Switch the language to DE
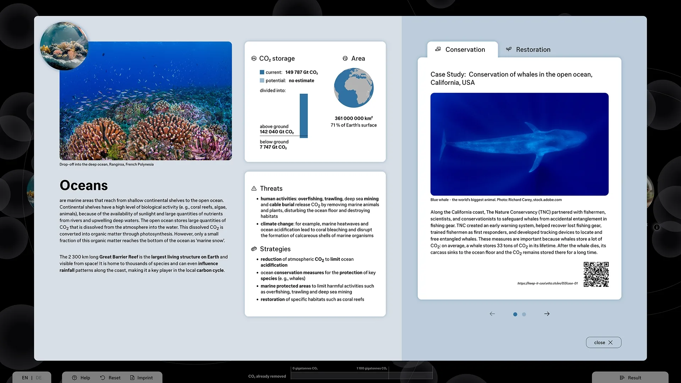681x383 pixels. 39,378
